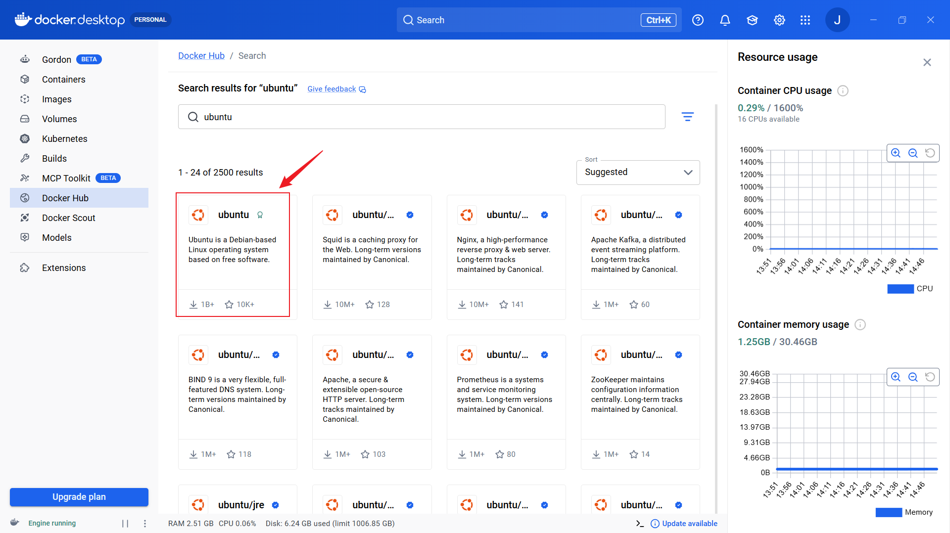Show info for Container memory usage
The height and width of the screenshot is (533, 950).
860,324
